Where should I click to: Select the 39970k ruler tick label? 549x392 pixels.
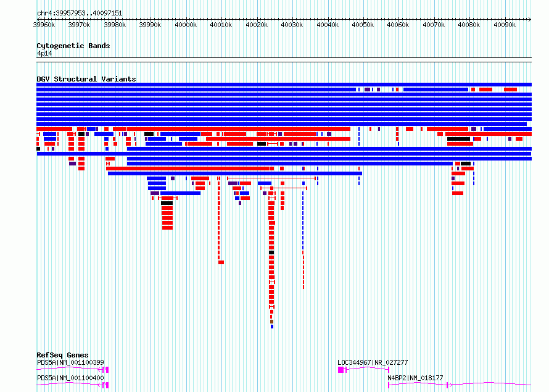click(79, 25)
